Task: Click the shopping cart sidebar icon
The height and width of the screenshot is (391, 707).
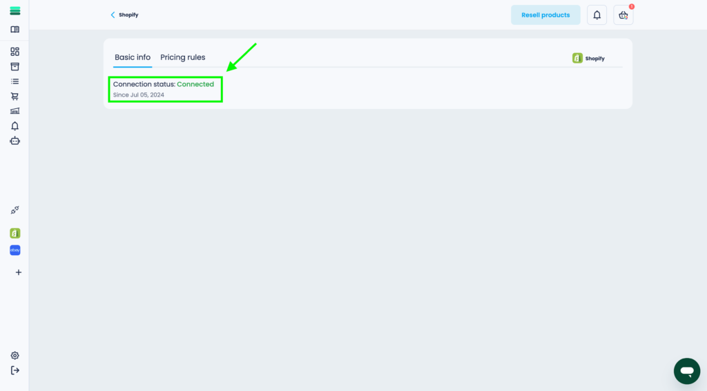Action: click(x=14, y=97)
